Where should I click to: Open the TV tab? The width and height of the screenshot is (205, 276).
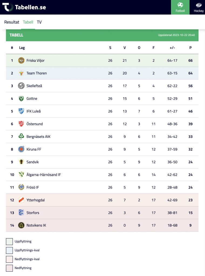[x=39, y=22]
